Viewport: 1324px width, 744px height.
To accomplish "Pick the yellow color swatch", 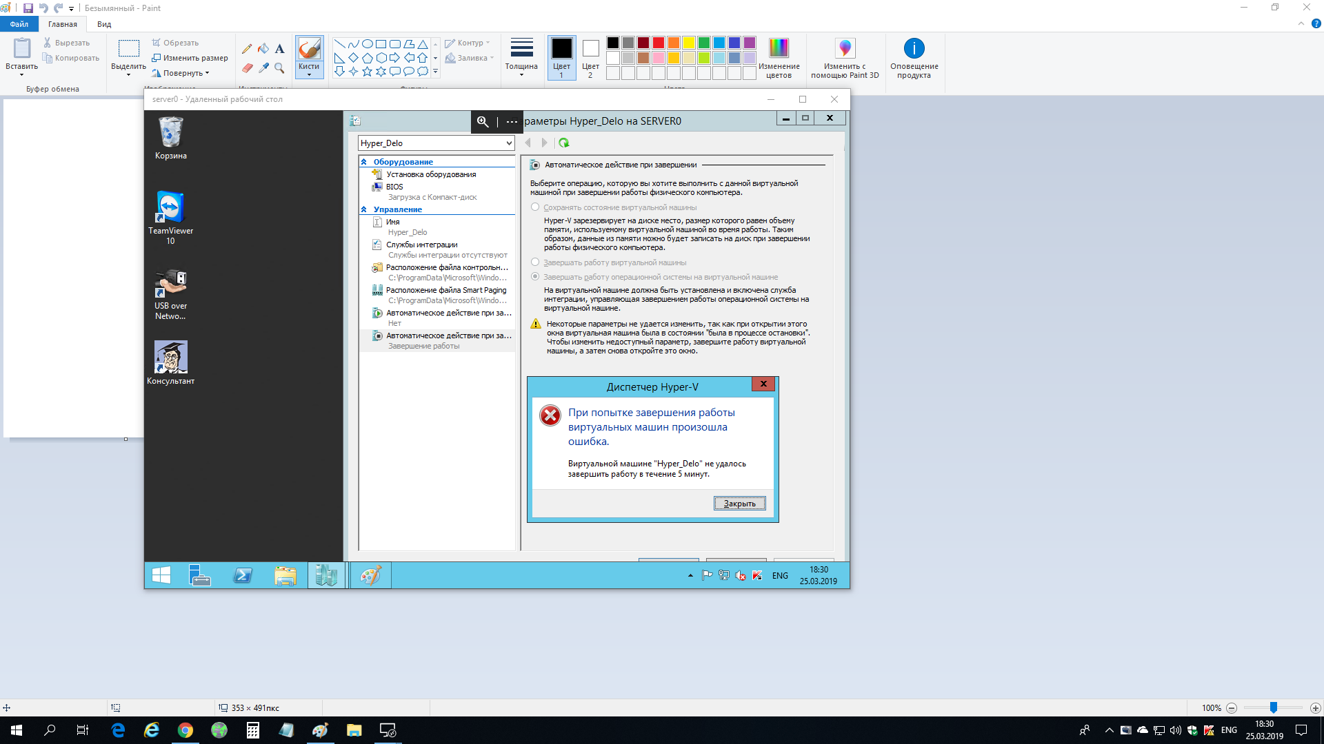I will pyautogui.click(x=689, y=43).
